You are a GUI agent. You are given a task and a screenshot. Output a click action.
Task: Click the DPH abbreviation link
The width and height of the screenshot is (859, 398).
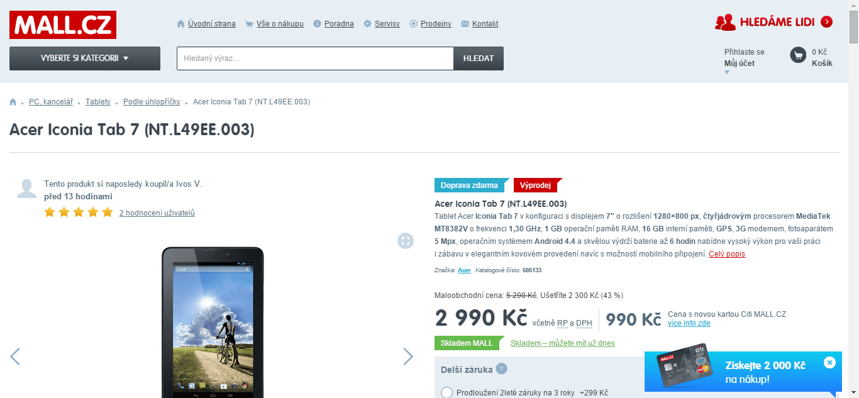click(584, 323)
